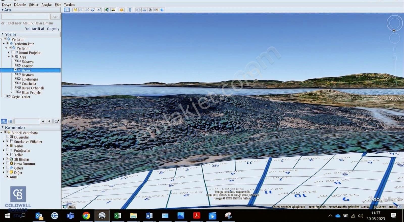Image resolution: width=404 pixels, height=222 pixels.
Task: Uncheck the Köseler folder checkbox
Action: point(15,65)
